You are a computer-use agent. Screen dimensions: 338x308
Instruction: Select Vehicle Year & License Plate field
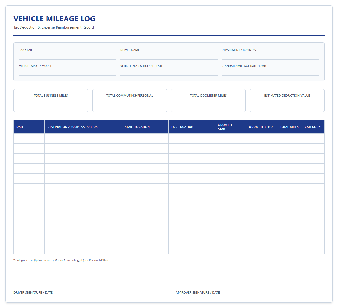tap(169, 72)
